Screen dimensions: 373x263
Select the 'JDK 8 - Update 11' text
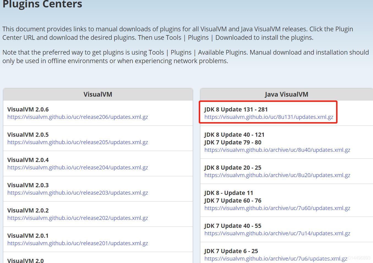click(x=229, y=193)
